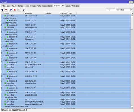Open the speedtest list filter dropdown
Screen dimensions: 134x112
click(x=132, y=10)
